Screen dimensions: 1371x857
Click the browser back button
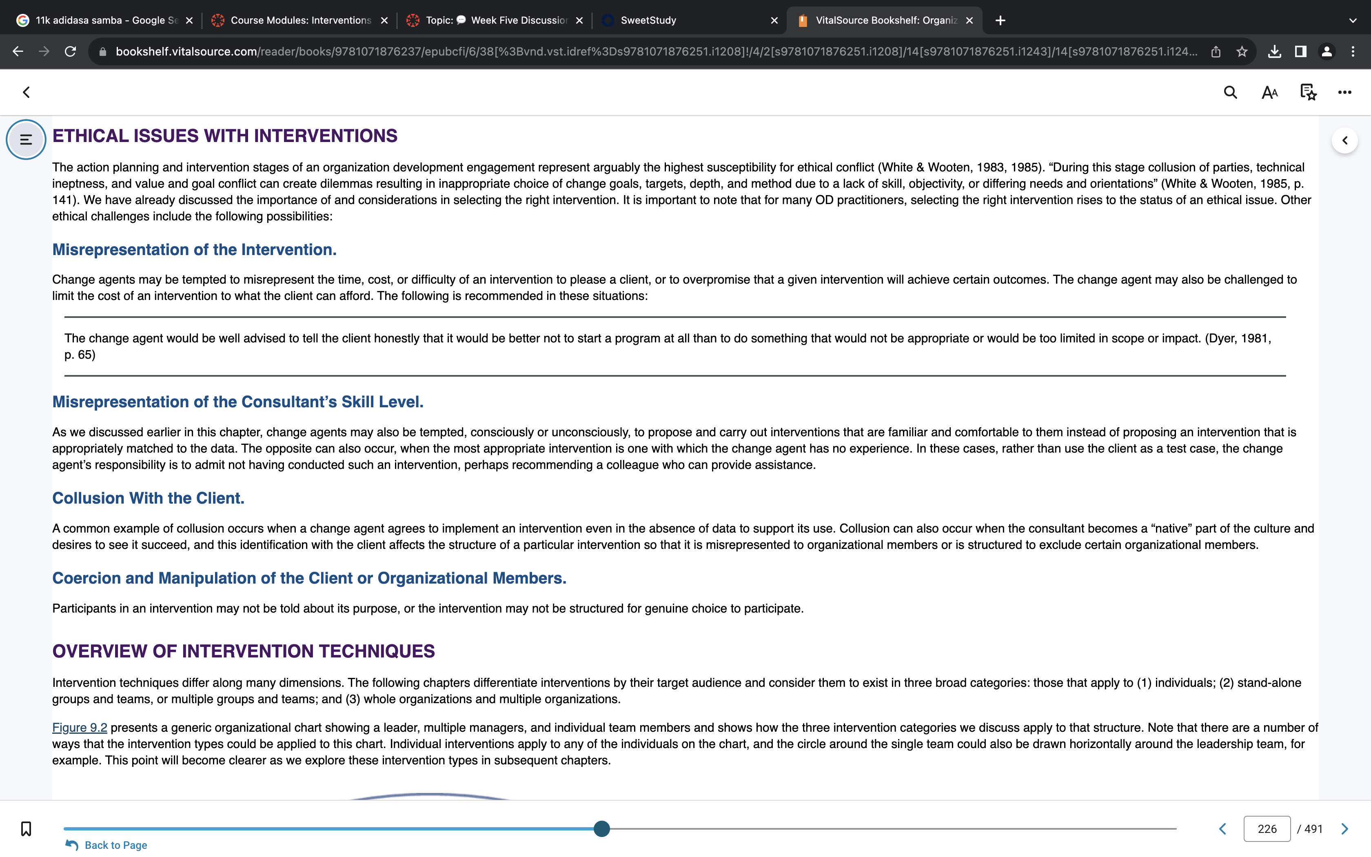pyautogui.click(x=18, y=51)
